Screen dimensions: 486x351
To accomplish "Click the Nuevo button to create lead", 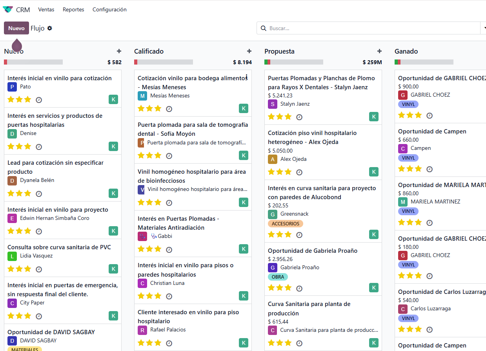I will pos(16,28).
